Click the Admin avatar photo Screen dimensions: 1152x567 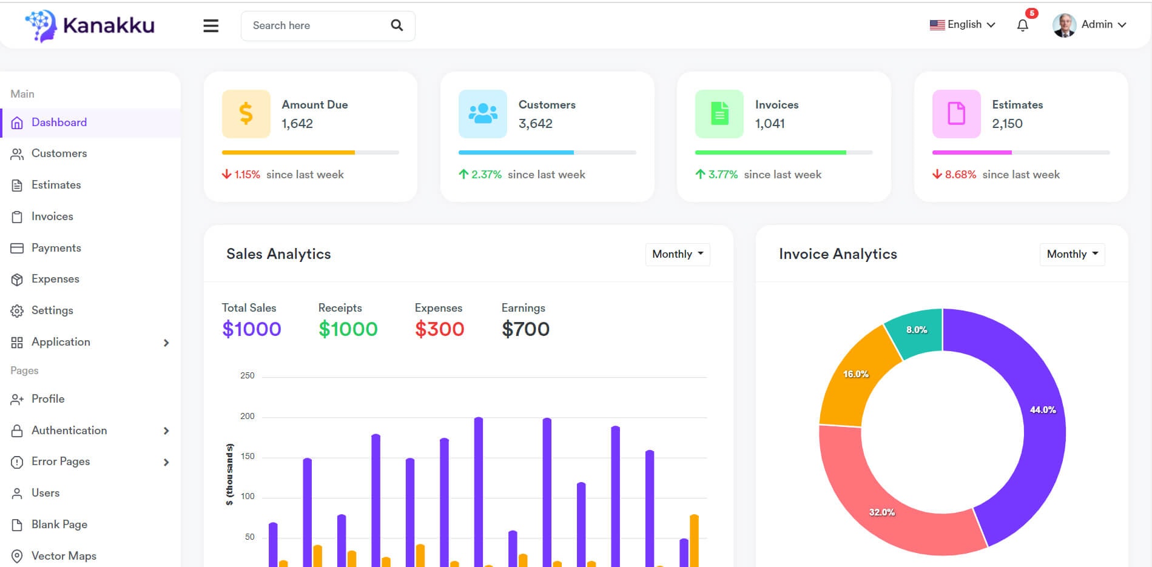(x=1064, y=25)
